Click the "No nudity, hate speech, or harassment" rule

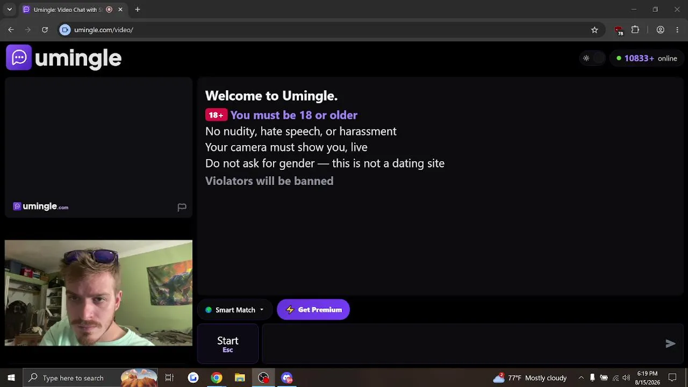pyautogui.click(x=301, y=131)
